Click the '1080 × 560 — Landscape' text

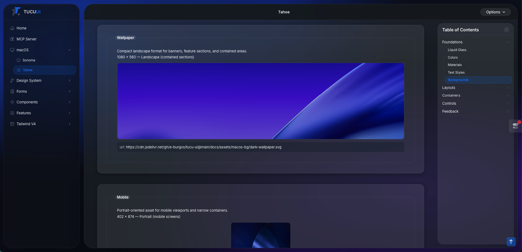[x=156, y=57]
